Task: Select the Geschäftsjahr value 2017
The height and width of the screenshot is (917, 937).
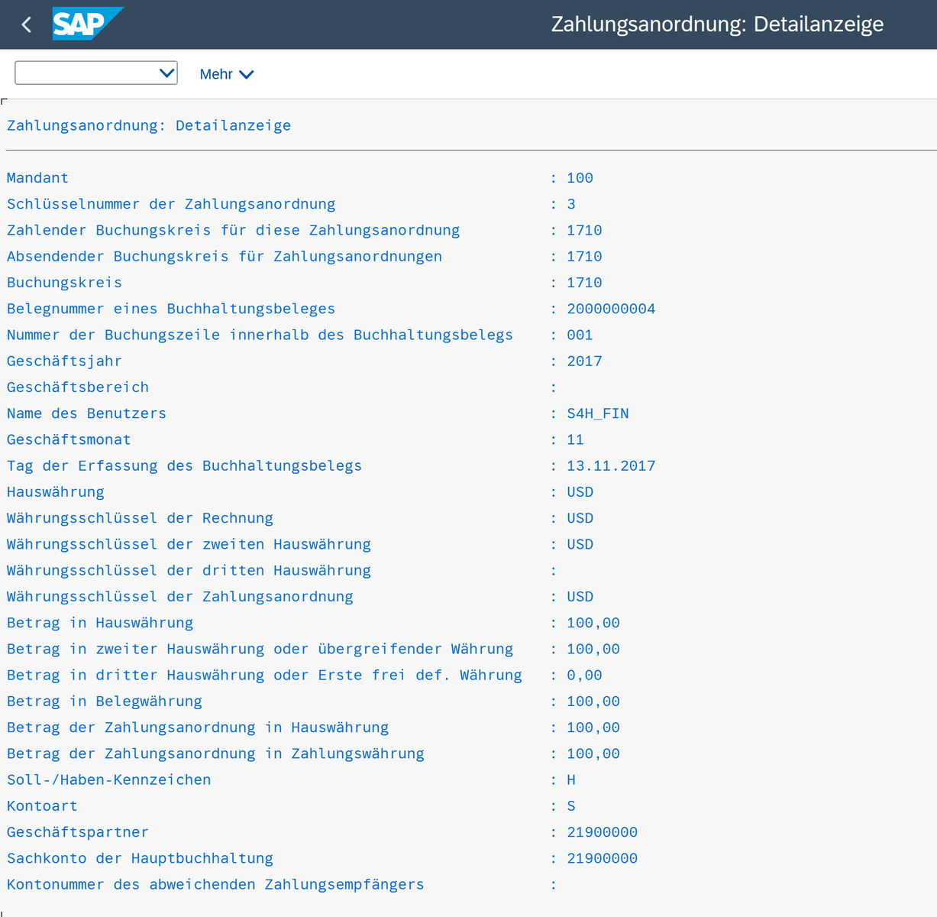Action: tap(584, 361)
